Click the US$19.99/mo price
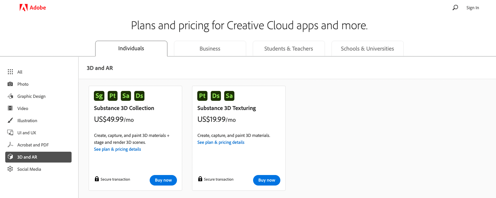 click(217, 120)
